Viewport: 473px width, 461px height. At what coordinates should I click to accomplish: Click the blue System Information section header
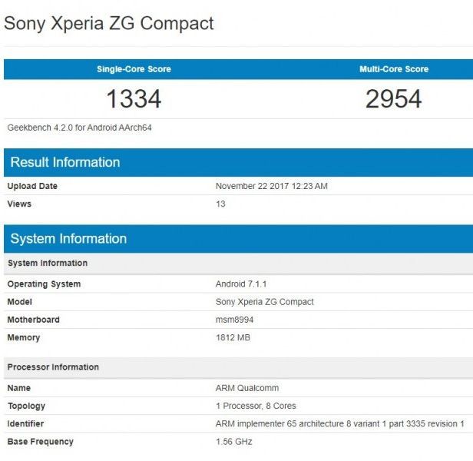point(68,239)
